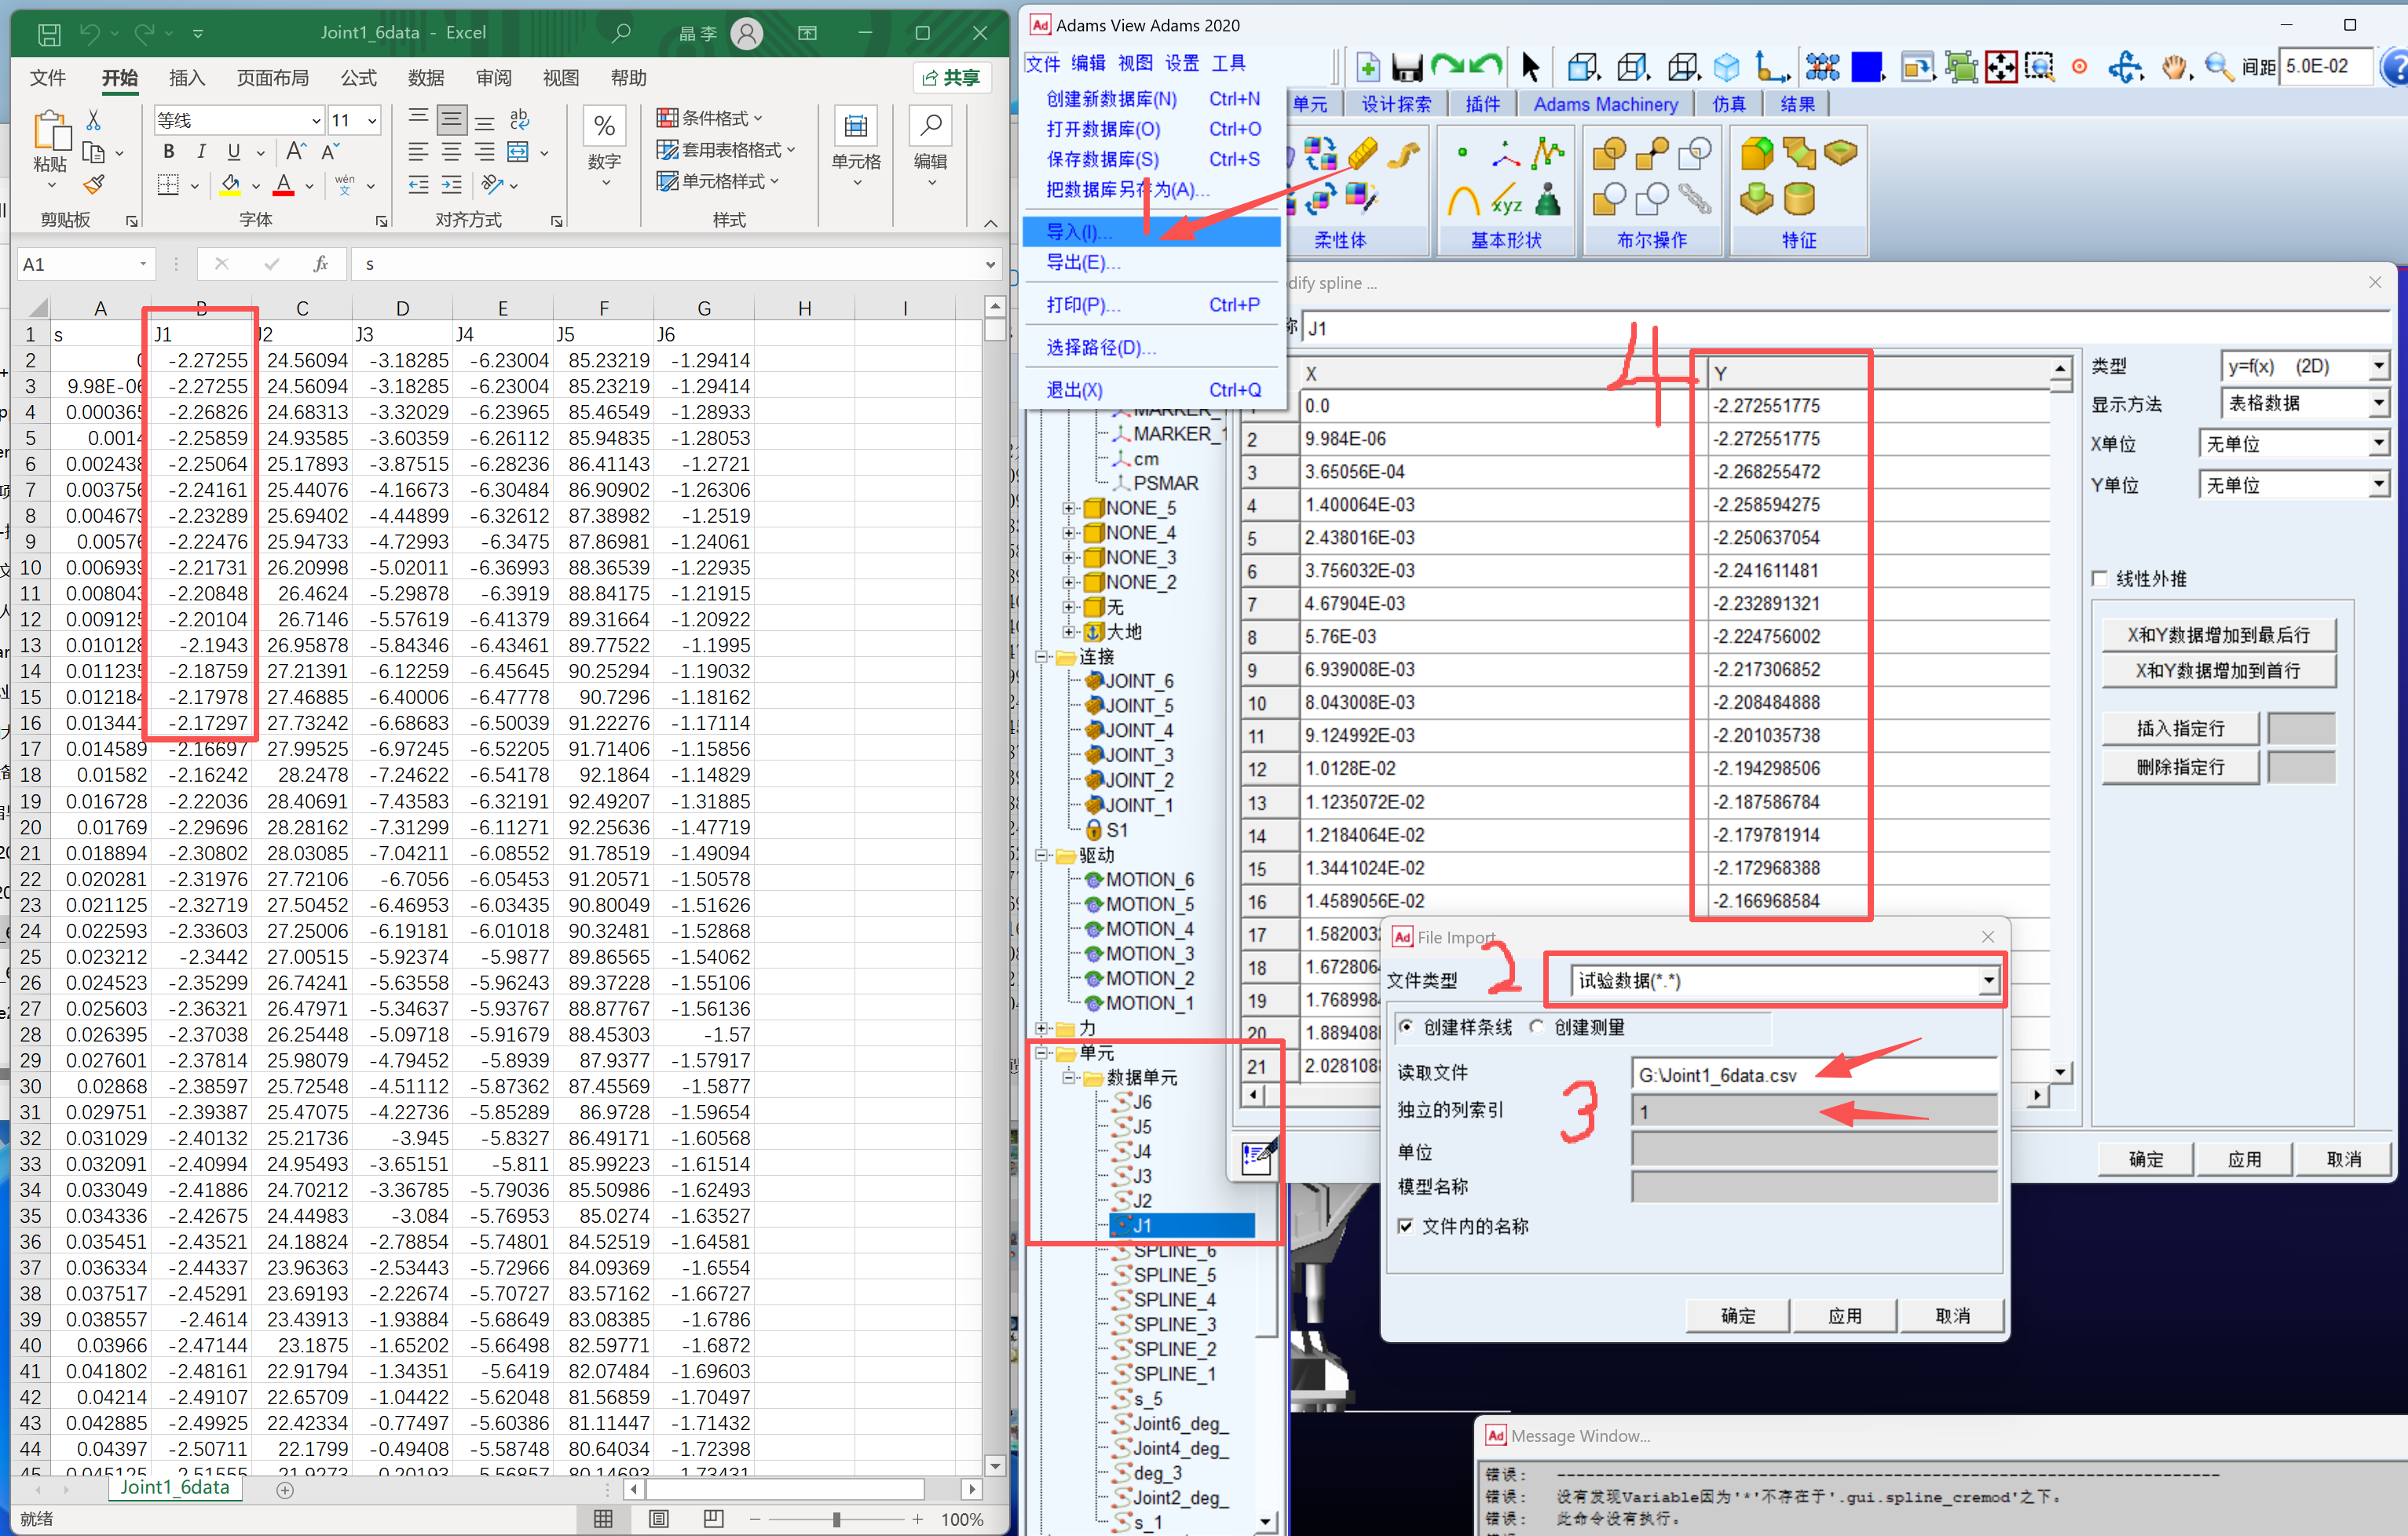Choose 导入(I)... from the file menu
2408x1536 pixels.
click(x=1080, y=232)
